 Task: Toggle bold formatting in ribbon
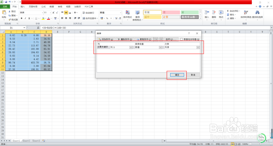tap(22, 18)
